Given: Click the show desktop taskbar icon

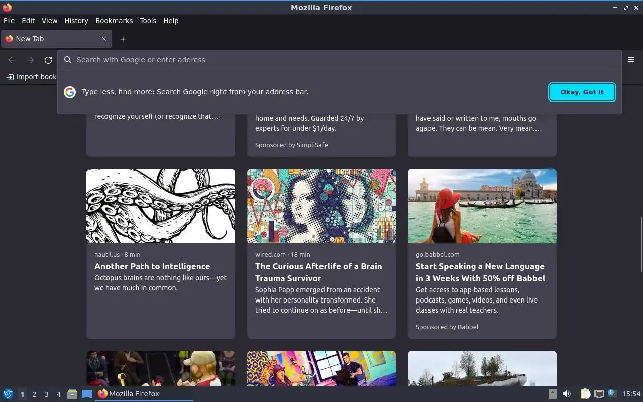Looking at the screenshot, I should pos(87,394).
